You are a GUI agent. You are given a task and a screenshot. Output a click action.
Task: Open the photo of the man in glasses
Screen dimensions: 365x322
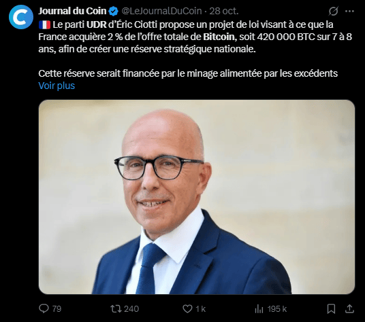tap(197, 197)
